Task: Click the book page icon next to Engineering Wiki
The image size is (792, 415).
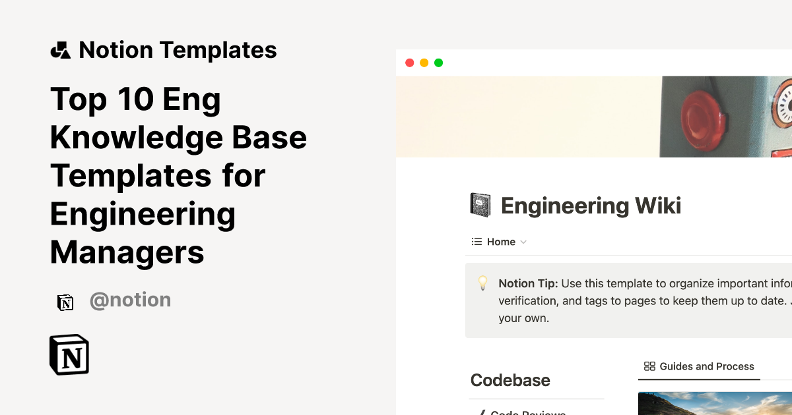Action: [480, 205]
